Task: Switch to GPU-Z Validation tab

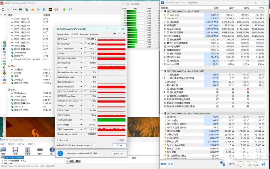Action: coord(94,34)
